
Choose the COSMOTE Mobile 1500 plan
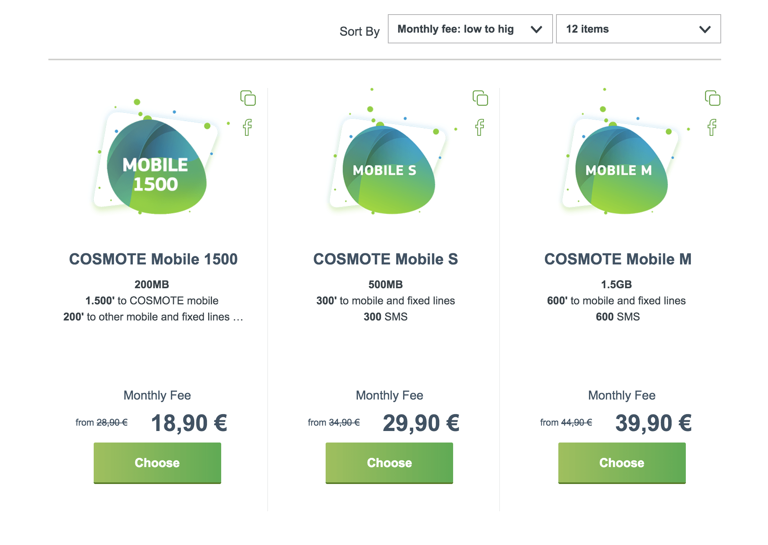point(157,463)
